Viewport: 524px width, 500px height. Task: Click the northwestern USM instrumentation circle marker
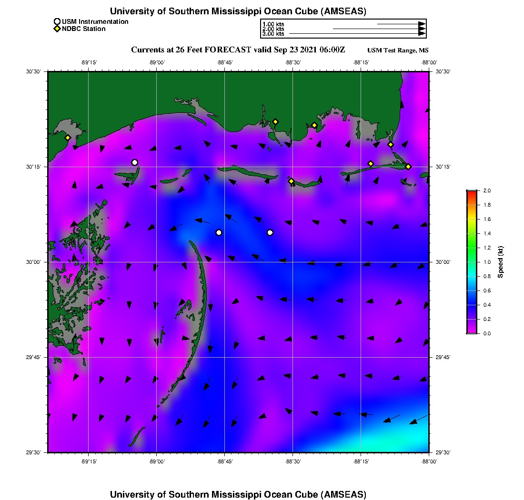(x=135, y=162)
